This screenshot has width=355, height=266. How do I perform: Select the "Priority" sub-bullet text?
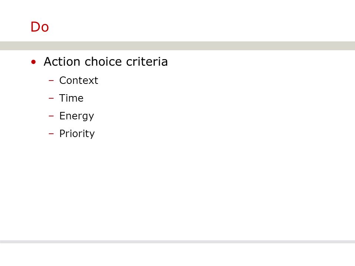(x=77, y=134)
